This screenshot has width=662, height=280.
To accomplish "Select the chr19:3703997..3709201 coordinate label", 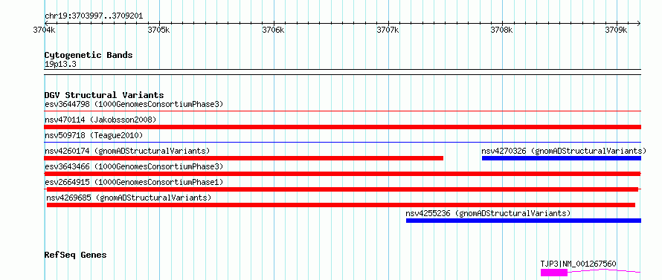I will coord(94,16).
